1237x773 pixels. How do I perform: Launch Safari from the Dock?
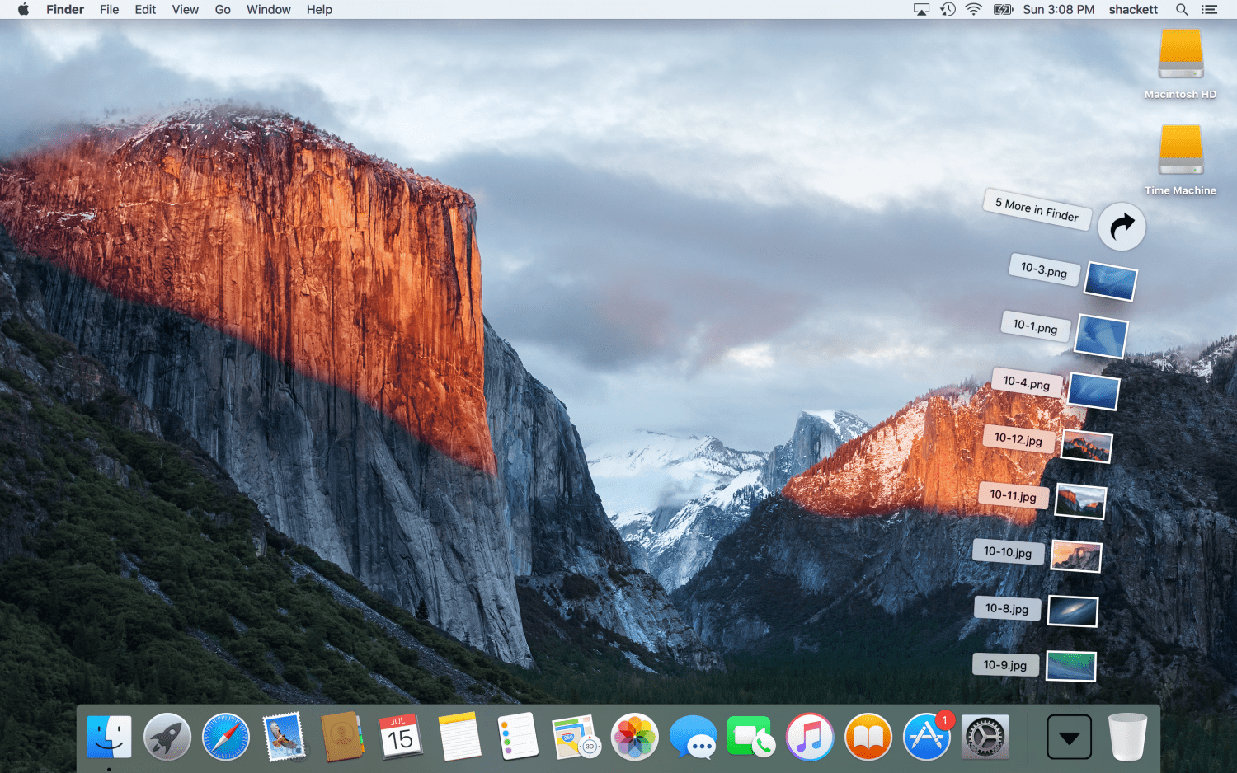(x=226, y=736)
